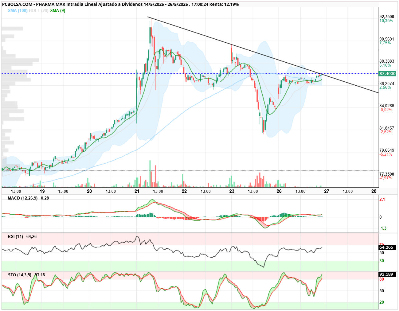The width and height of the screenshot is (399, 311).
Task: Click the 84,0266 price axis label
Action: point(387,106)
